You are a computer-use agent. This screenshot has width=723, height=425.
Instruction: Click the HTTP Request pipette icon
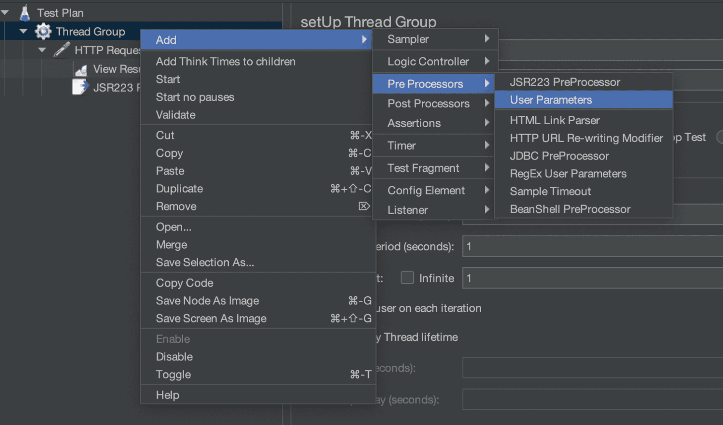62,50
